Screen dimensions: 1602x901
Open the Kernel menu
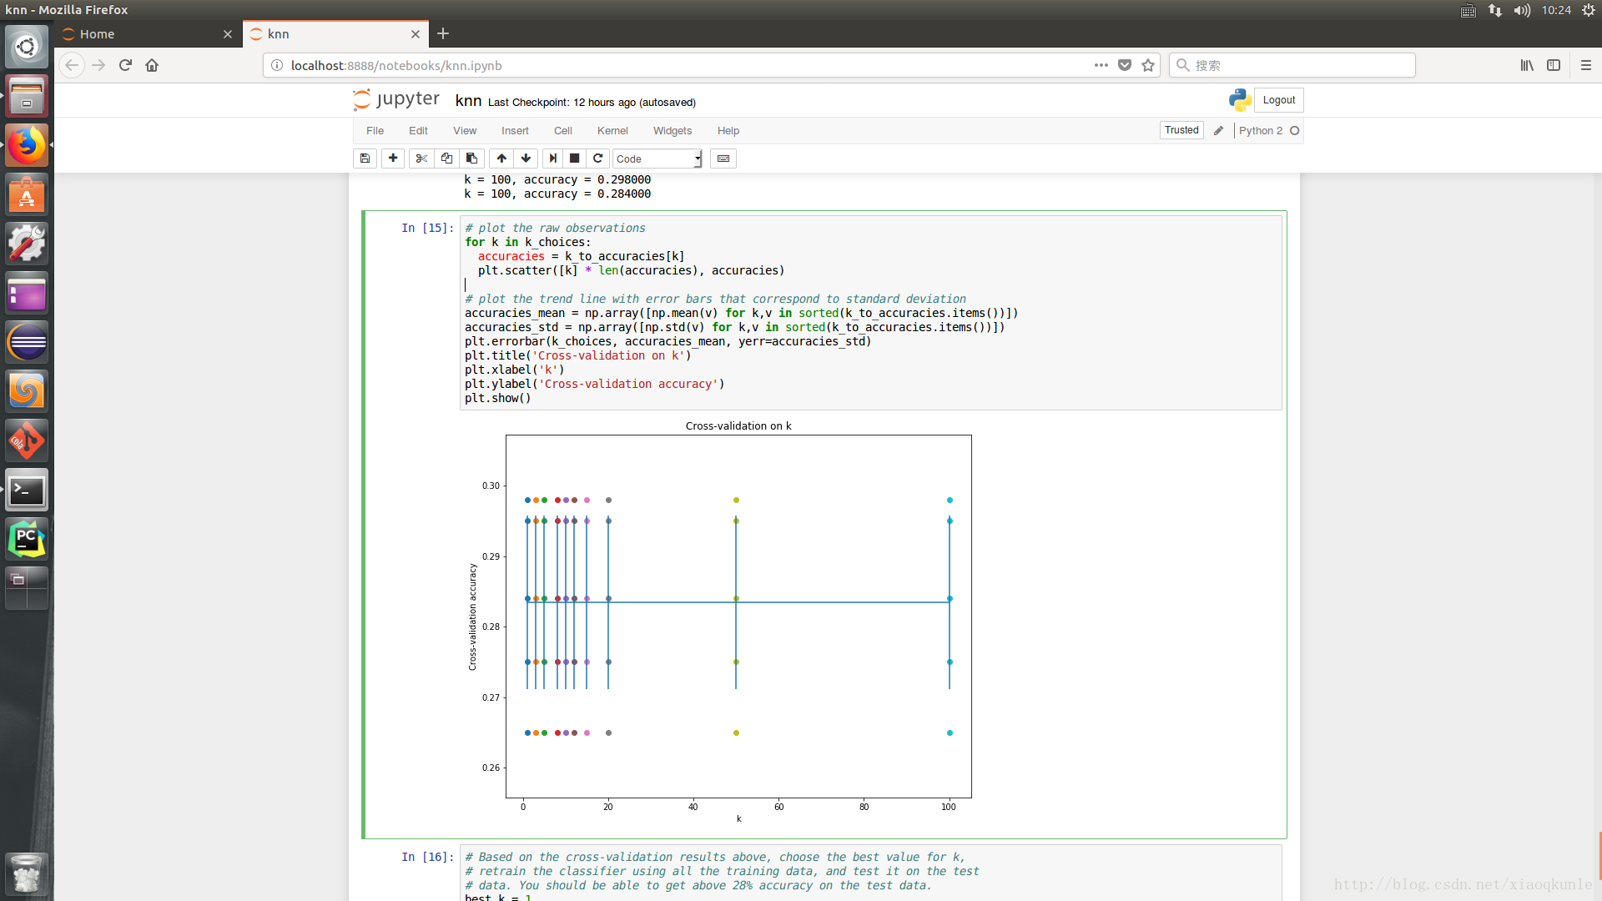click(x=612, y=131)
